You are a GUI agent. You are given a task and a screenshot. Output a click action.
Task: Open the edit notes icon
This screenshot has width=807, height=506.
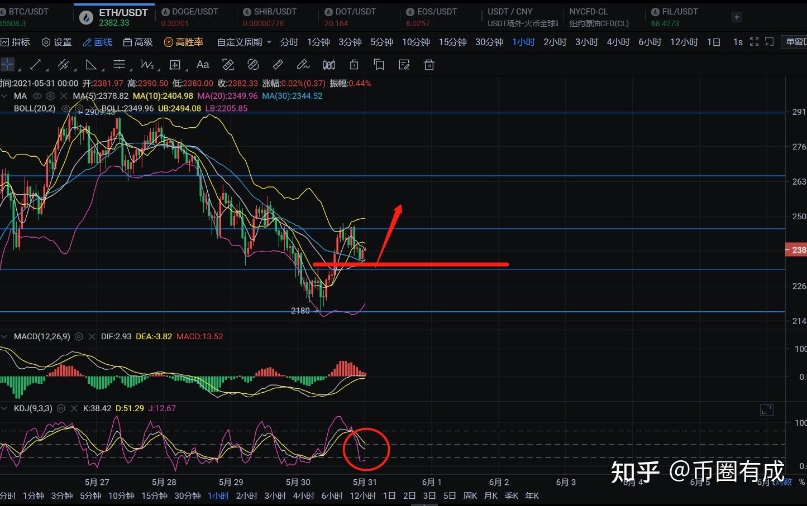click(404, 65)
